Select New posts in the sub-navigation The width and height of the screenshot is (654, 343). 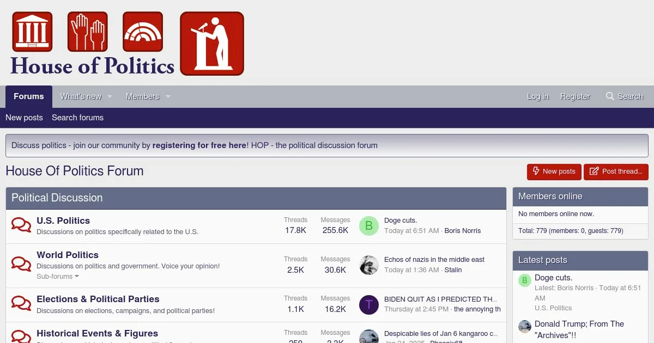[24, 118]
